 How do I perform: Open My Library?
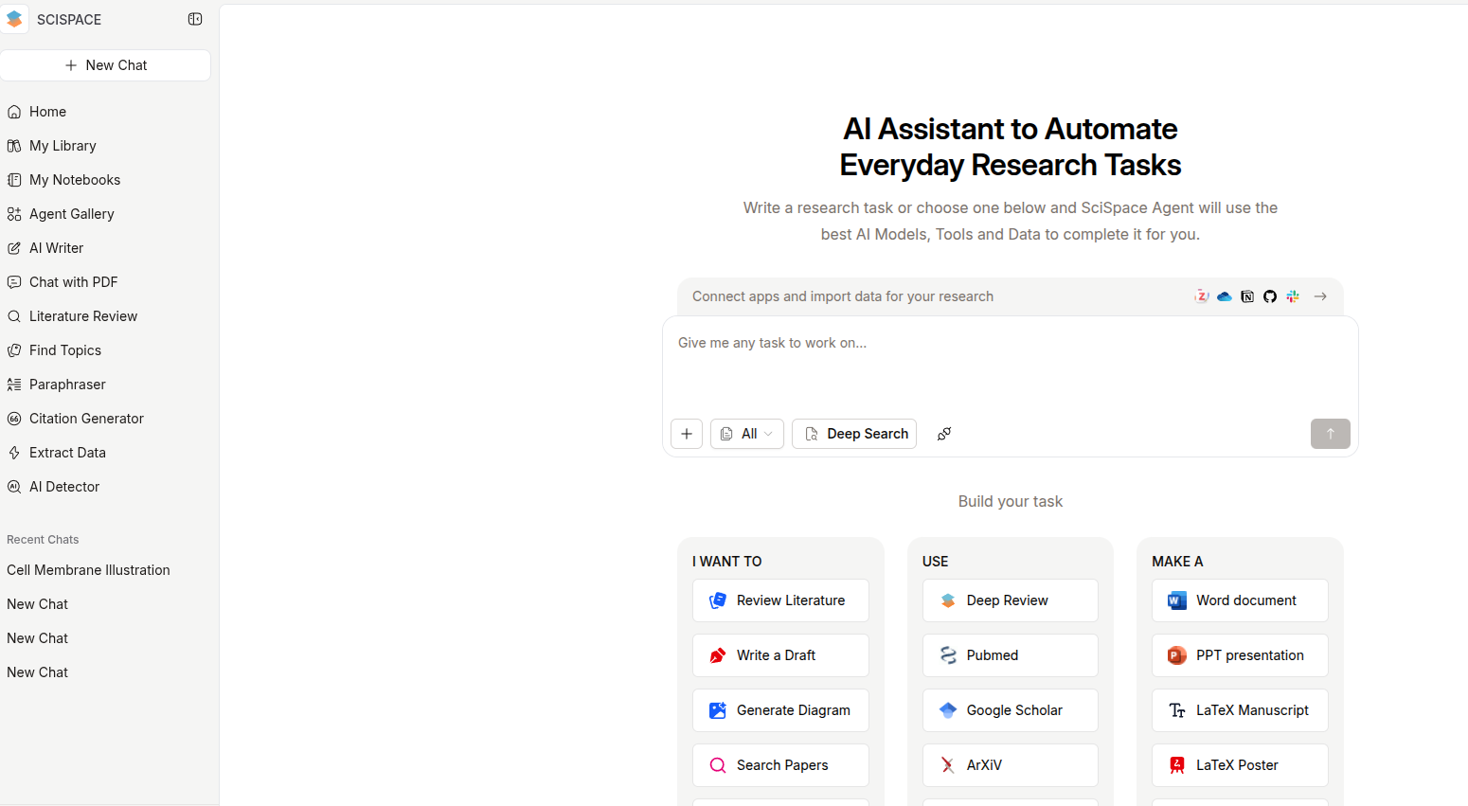tap(63, 146)
